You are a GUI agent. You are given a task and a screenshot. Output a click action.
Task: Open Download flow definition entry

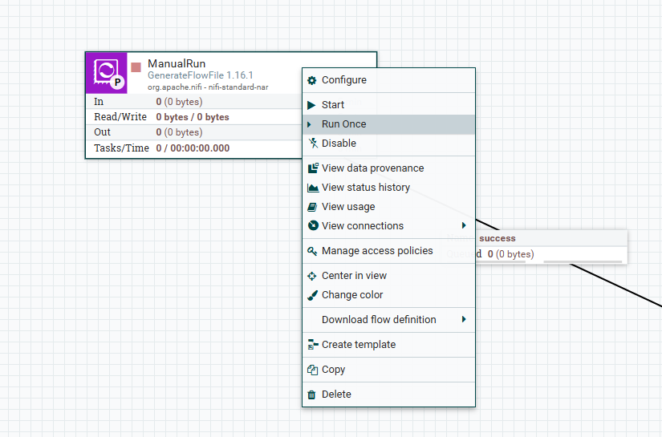(x=389, y=320)
